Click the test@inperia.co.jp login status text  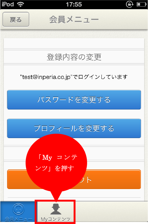tap(74, 77)
